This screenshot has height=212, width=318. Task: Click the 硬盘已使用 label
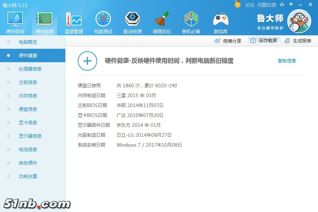point(89,86)
